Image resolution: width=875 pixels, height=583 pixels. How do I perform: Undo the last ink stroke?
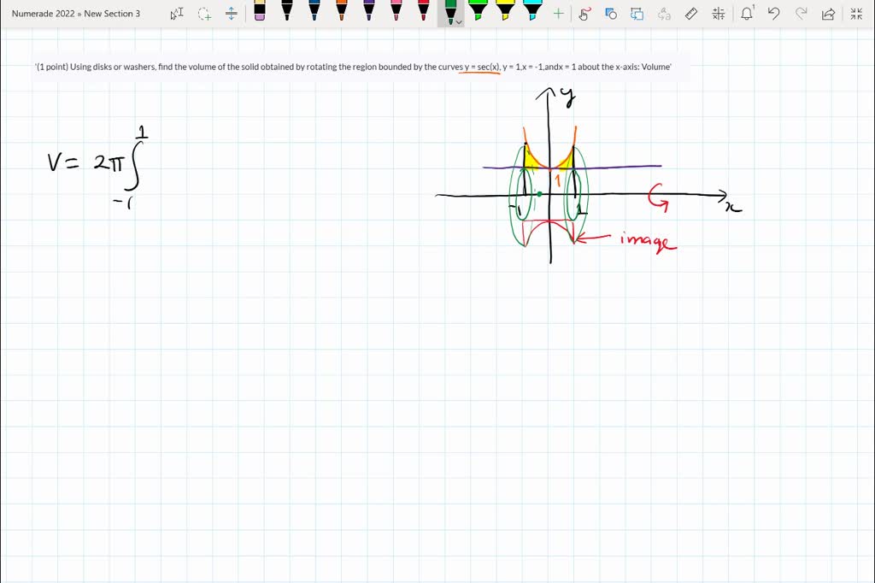click(774, 13)
